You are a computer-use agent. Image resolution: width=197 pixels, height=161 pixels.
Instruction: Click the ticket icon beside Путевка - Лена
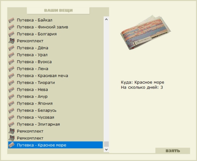click(11, 69)
